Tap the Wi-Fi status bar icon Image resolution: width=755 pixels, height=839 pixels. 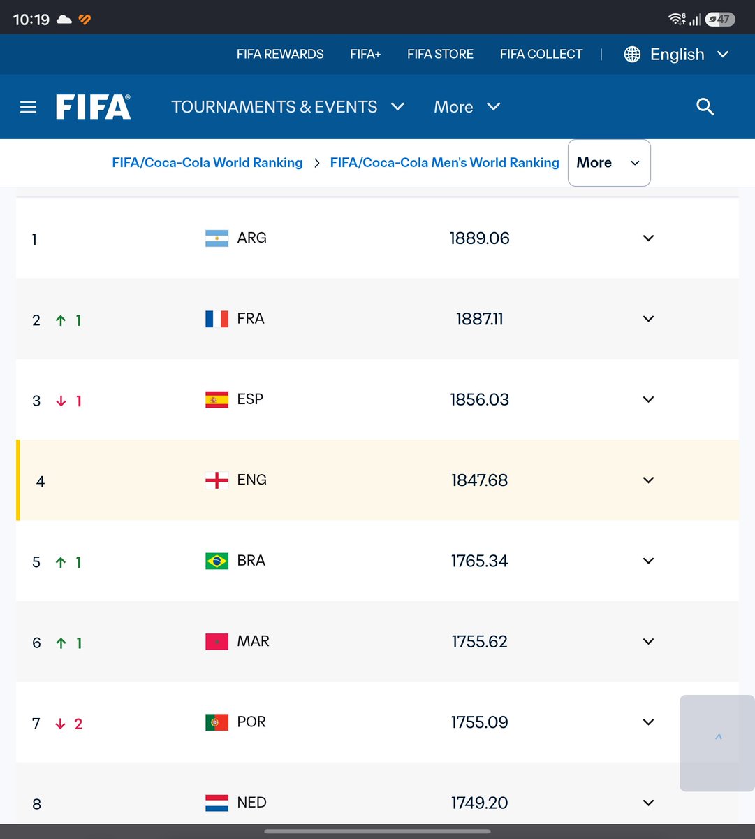click(676, 20)
